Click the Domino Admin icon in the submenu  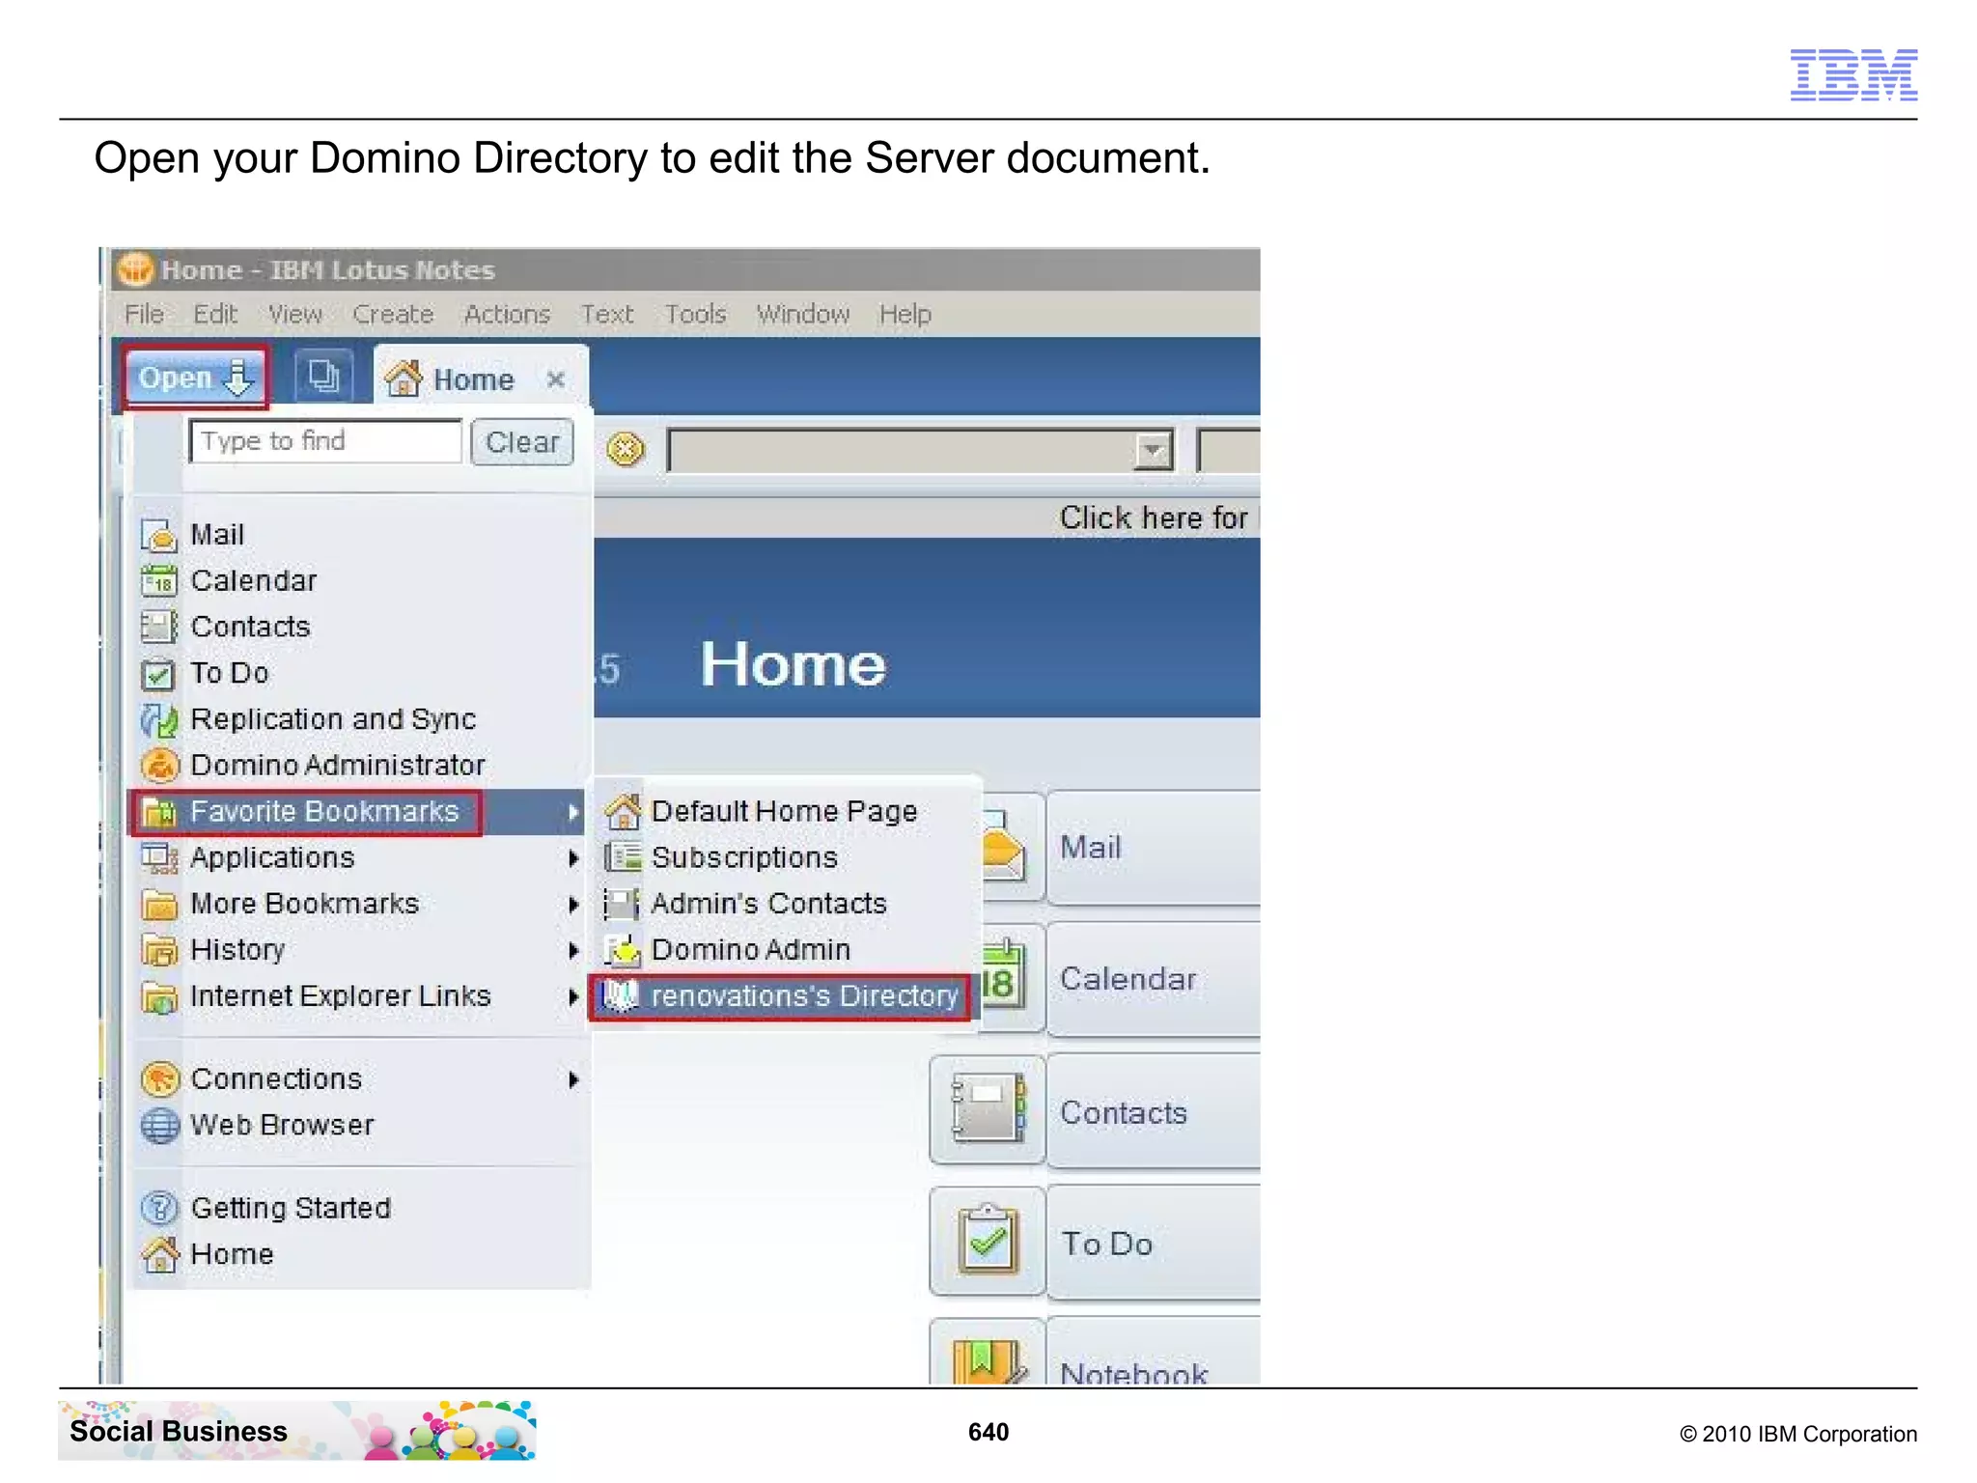click(623, 950)
